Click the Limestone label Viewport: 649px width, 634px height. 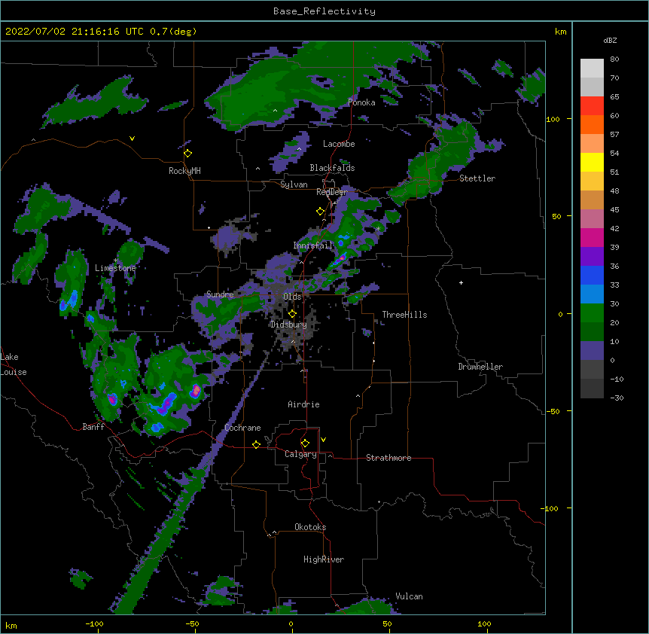pyautogui.click(x=115, y=268)
